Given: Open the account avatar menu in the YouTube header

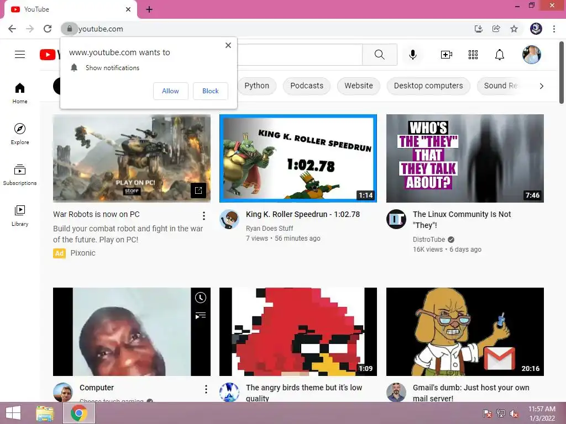Looking at the screenshot, I should point(532,55).
